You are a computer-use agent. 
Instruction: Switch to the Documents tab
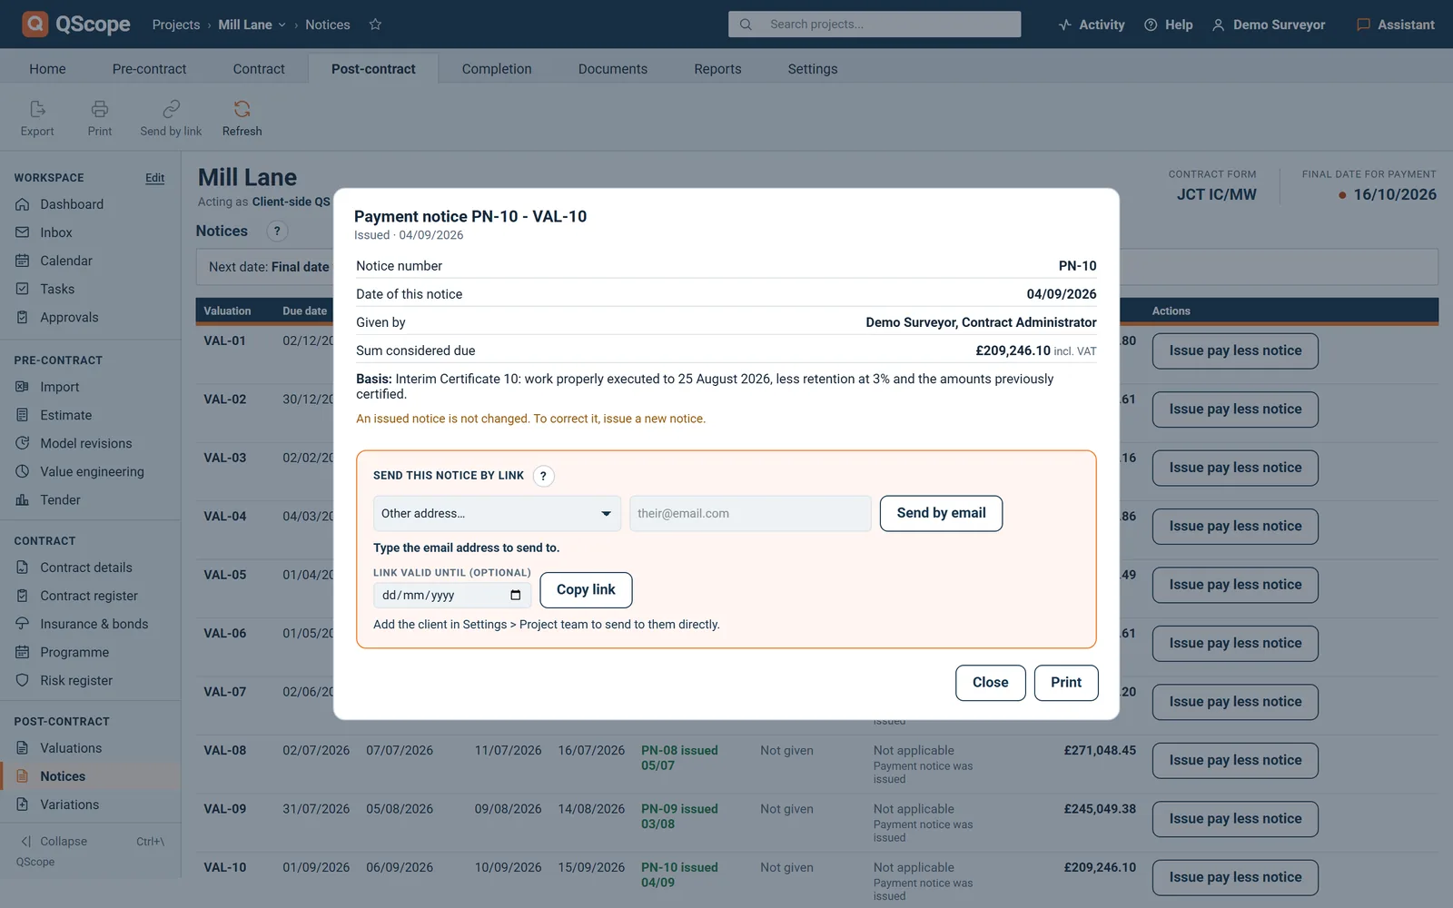pyautogui.click(x=613, y=69)
